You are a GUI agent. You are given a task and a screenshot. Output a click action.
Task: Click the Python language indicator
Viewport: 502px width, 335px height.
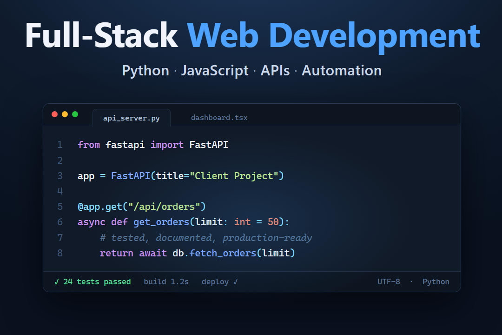point(436,282)
